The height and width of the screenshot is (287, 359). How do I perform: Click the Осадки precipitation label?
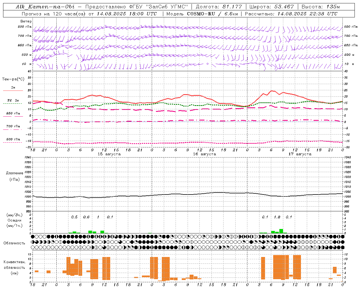point(14,220)
